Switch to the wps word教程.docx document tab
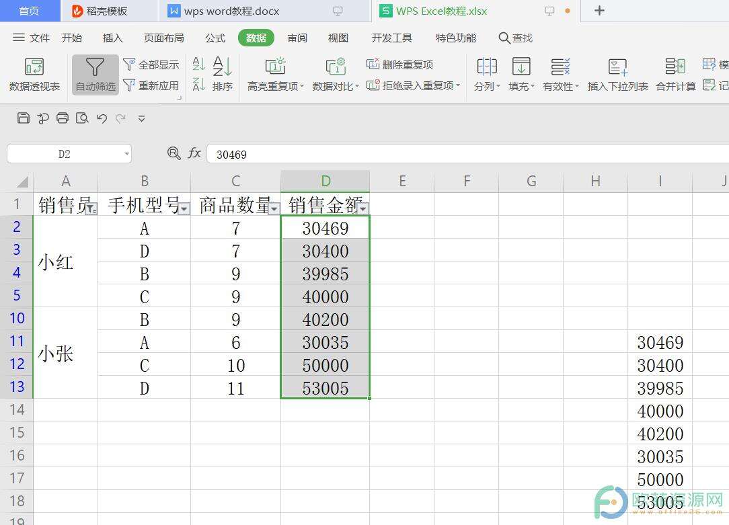 (x=231, y=11)
